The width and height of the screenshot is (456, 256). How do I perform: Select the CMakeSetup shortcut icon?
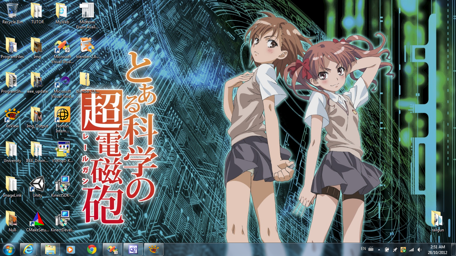pos(37,221)
